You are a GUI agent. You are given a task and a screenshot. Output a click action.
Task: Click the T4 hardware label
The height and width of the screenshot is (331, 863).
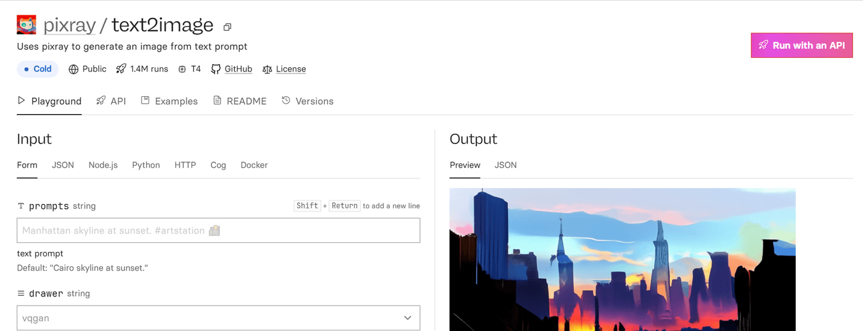point(195,69)
